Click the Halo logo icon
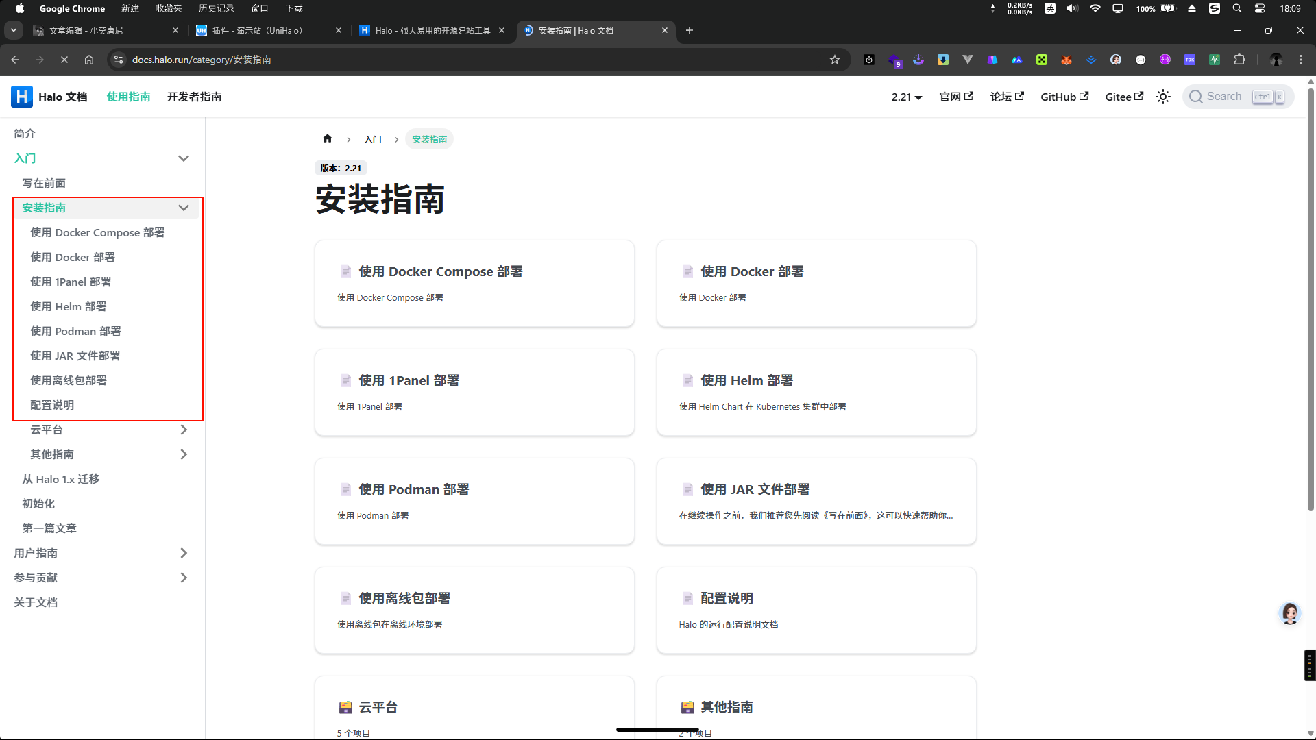 click(x=22, y=97)
